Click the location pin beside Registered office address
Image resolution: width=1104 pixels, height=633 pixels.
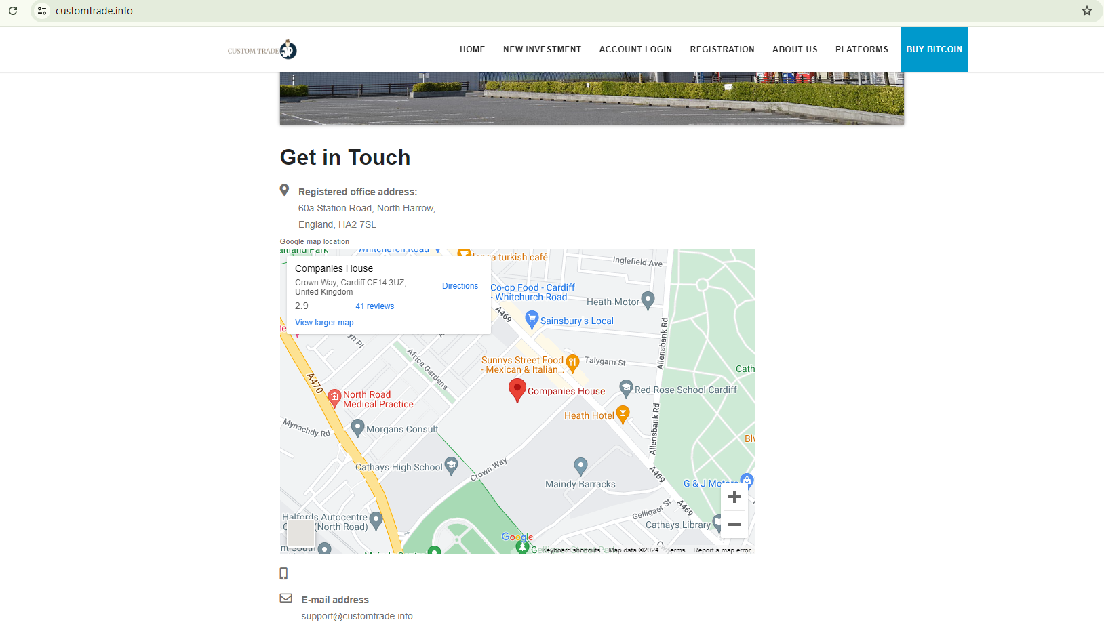[x=285, y=190]
